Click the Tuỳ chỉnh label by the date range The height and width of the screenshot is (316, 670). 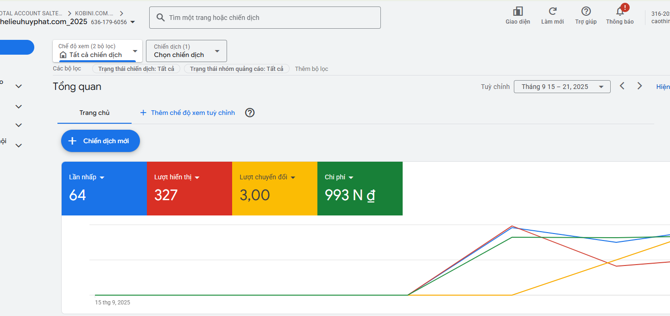coord(495,87)
